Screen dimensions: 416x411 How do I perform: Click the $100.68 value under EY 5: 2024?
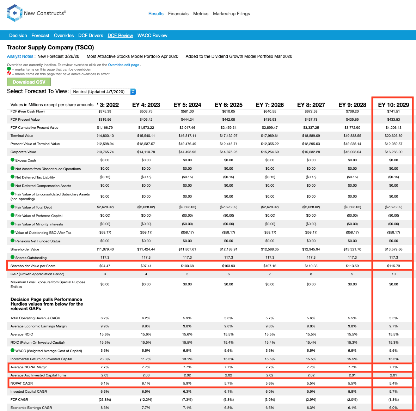187,266
